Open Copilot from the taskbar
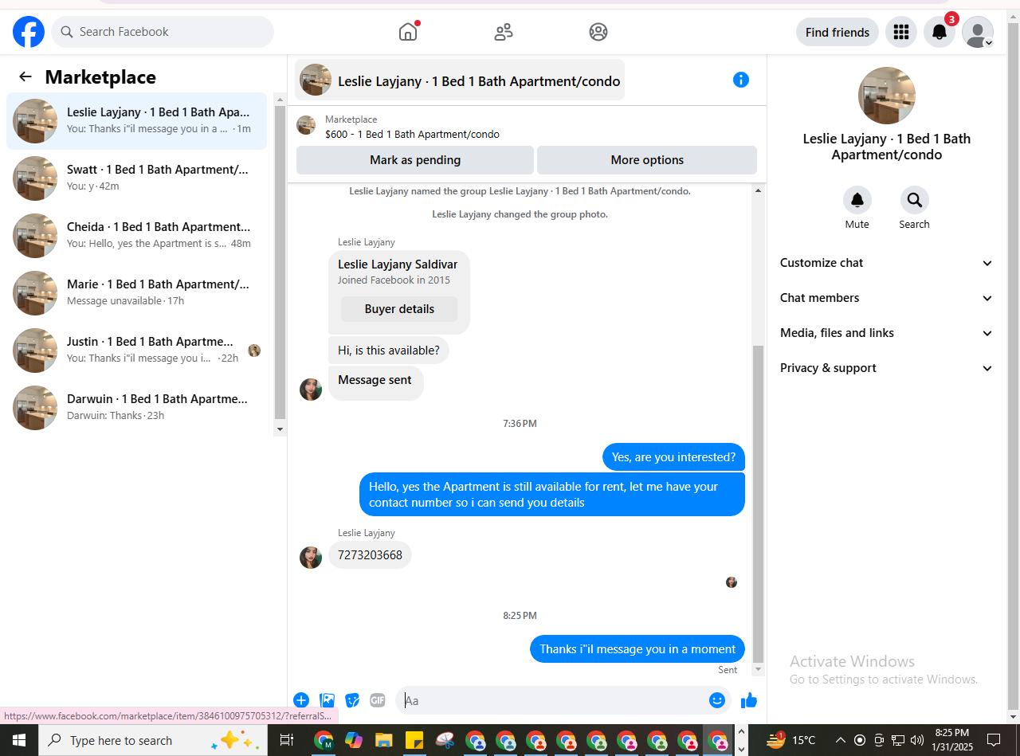The height and width of the screenshot is (756, 1020). (x=354, y=740)
